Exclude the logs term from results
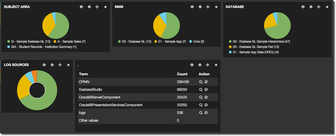This screenshot has height=136, width=336. tap(206, 113)
